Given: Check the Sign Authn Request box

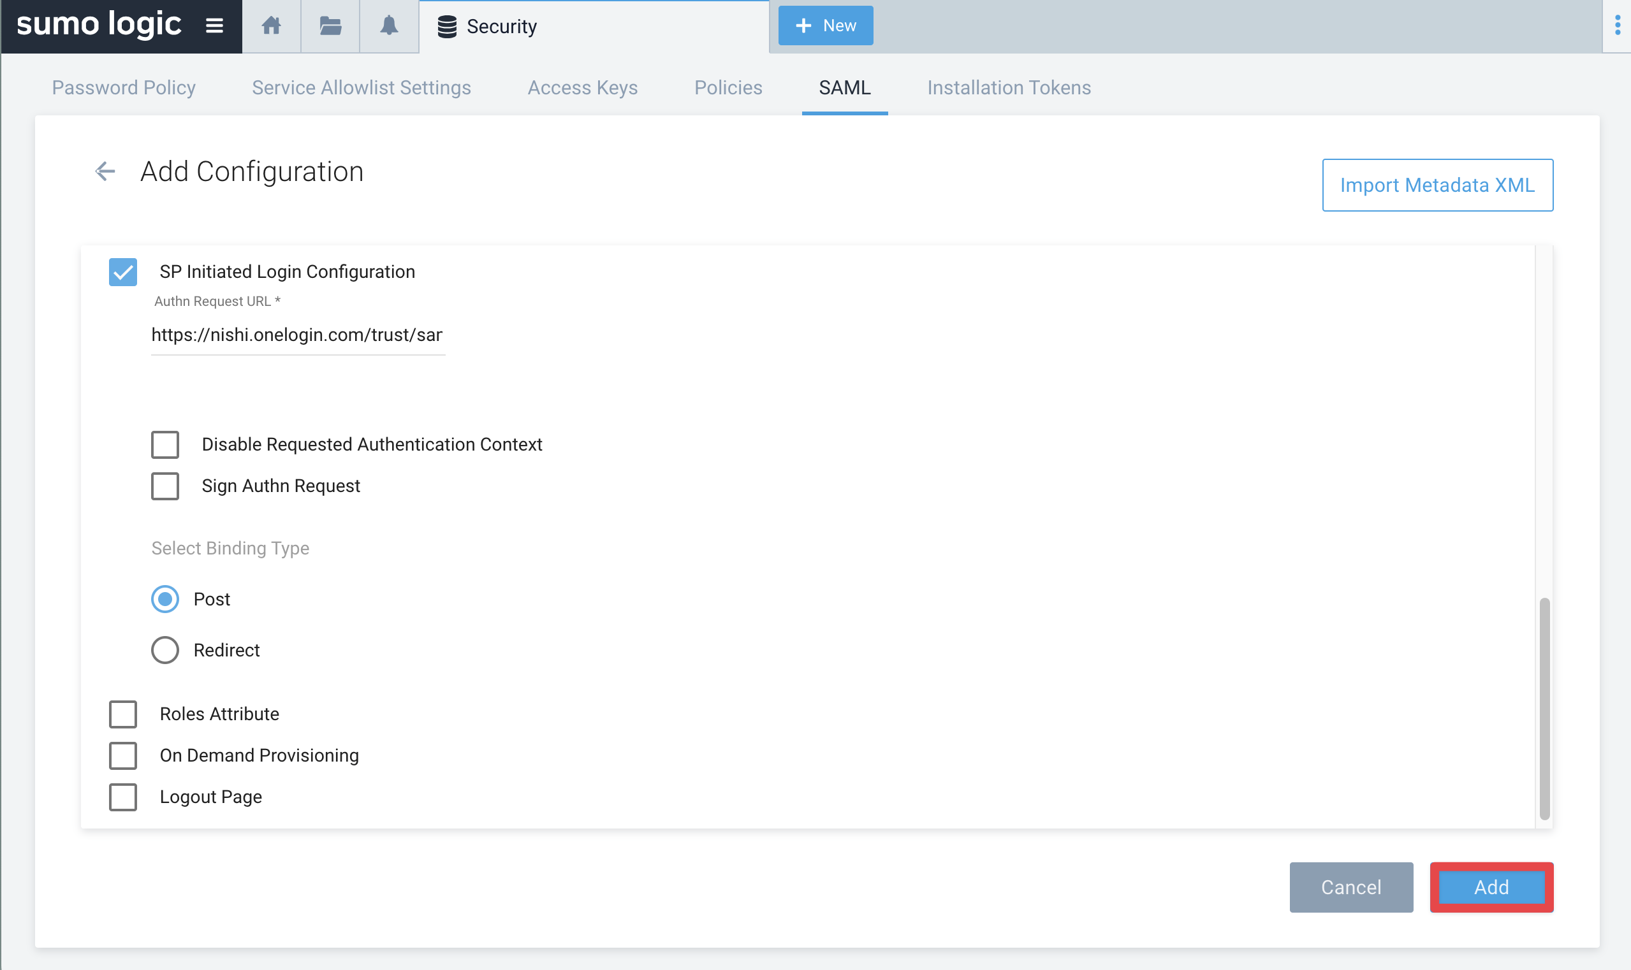Looking at the screenshot, I should [x=165, y=486].
